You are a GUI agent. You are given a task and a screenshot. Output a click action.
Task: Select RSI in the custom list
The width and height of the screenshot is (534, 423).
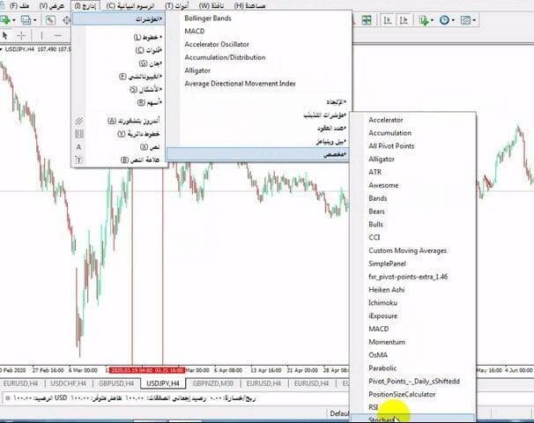(374, 407)
